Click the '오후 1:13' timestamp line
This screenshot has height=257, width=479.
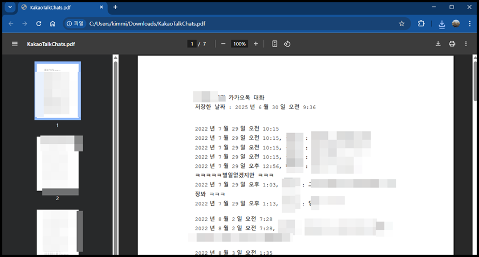[x=236, y=204]
